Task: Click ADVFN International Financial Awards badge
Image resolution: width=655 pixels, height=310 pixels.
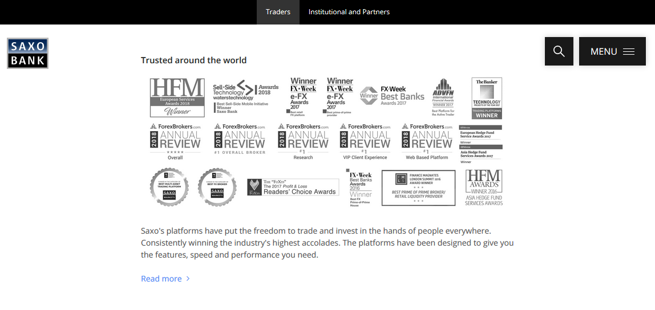Action: 443,97
